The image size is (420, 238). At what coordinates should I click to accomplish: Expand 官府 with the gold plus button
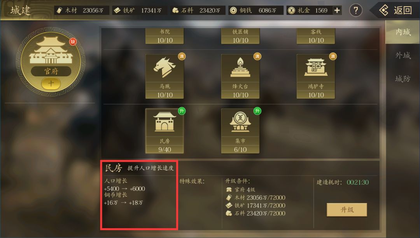(x=51, y=84)
